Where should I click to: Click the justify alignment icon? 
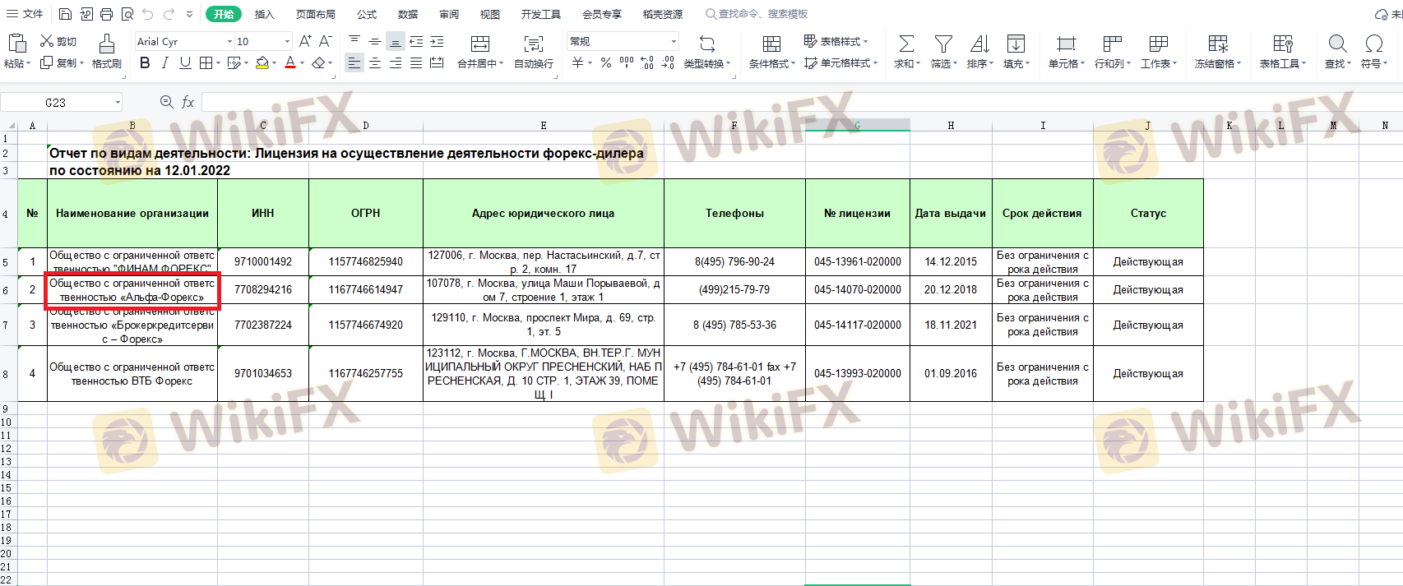(416, 63)
